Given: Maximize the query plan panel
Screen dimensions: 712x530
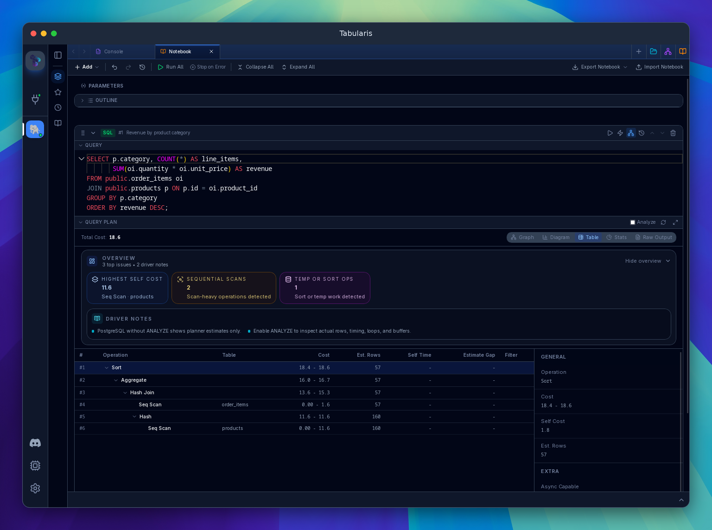Looking at the screenshot, I should point(675,222).
